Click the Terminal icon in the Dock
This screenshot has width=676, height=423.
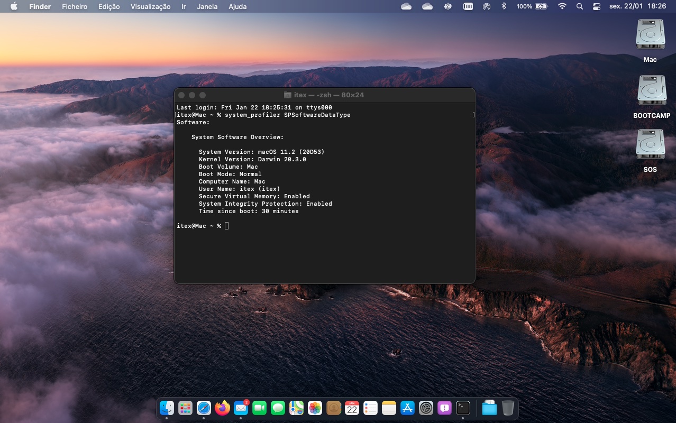[x=463, y=408]
